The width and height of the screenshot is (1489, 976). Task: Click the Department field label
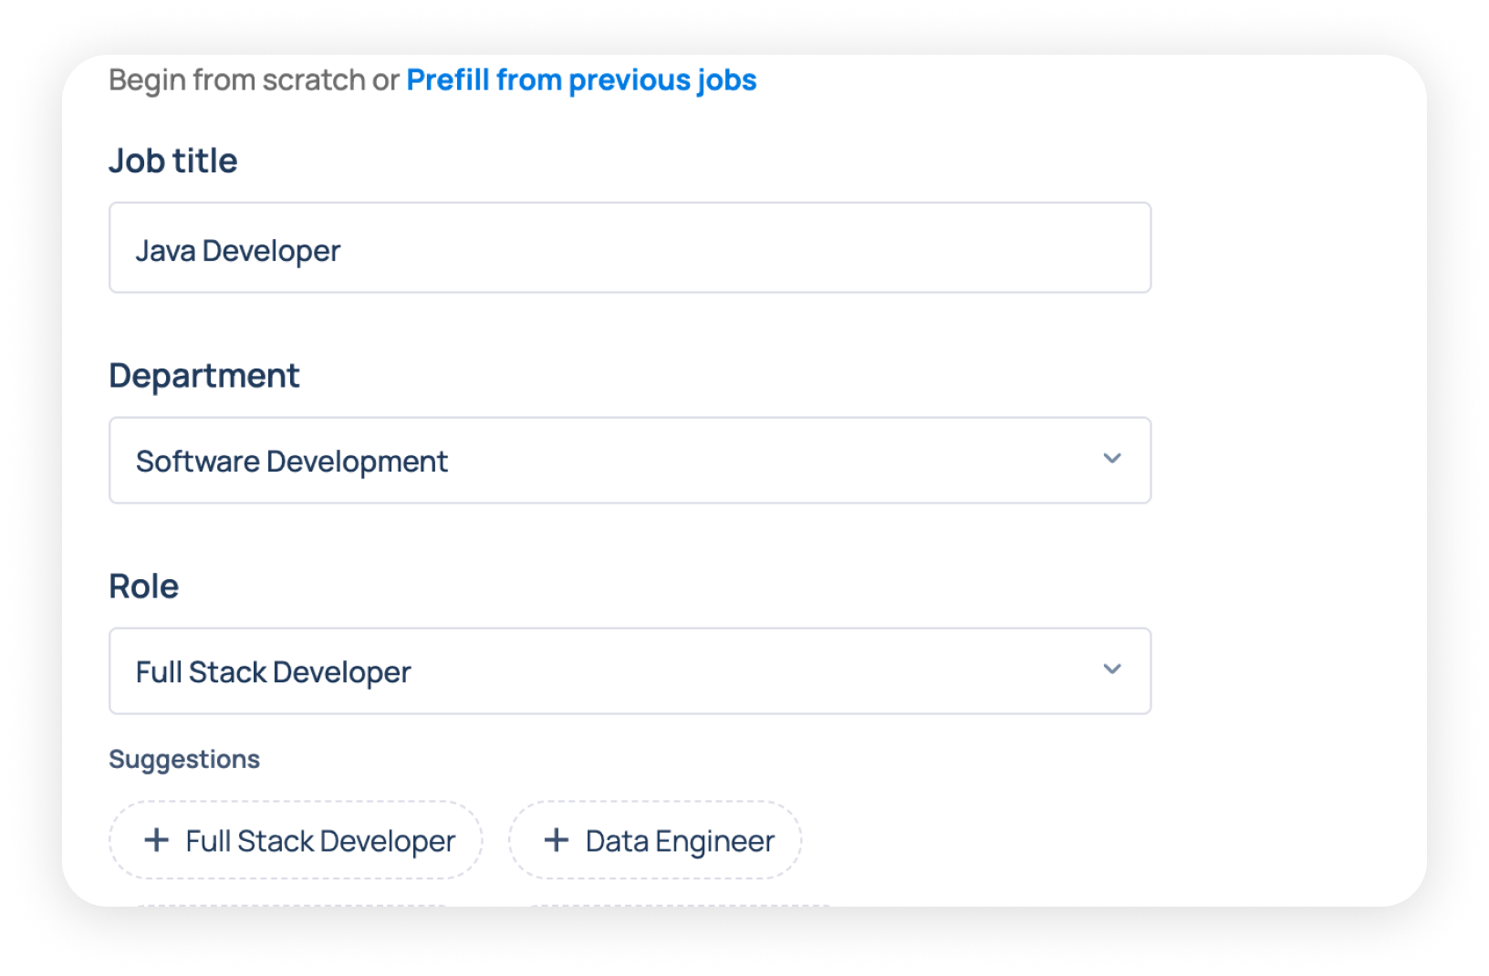[204, 376]
